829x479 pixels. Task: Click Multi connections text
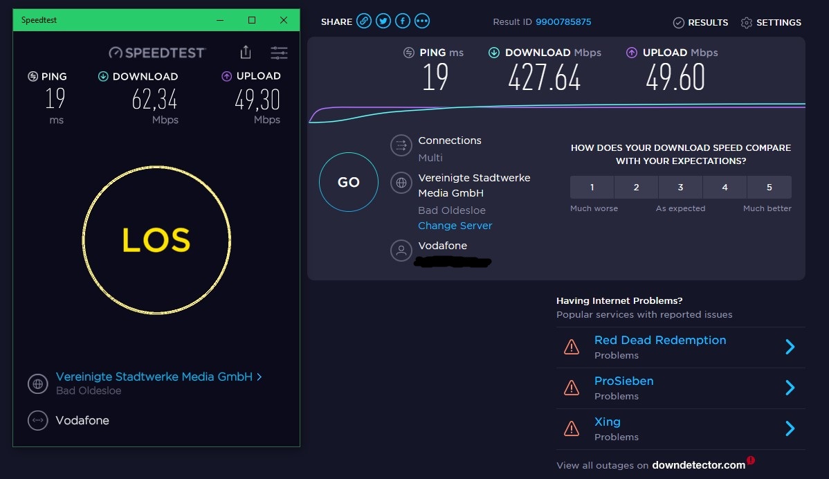(430, 158)
